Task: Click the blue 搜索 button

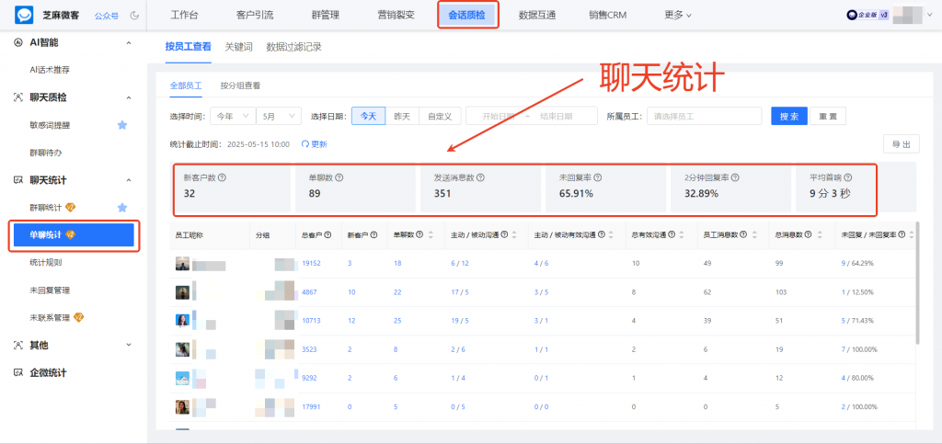Action: pyautogui.click(x=788, y=116)
